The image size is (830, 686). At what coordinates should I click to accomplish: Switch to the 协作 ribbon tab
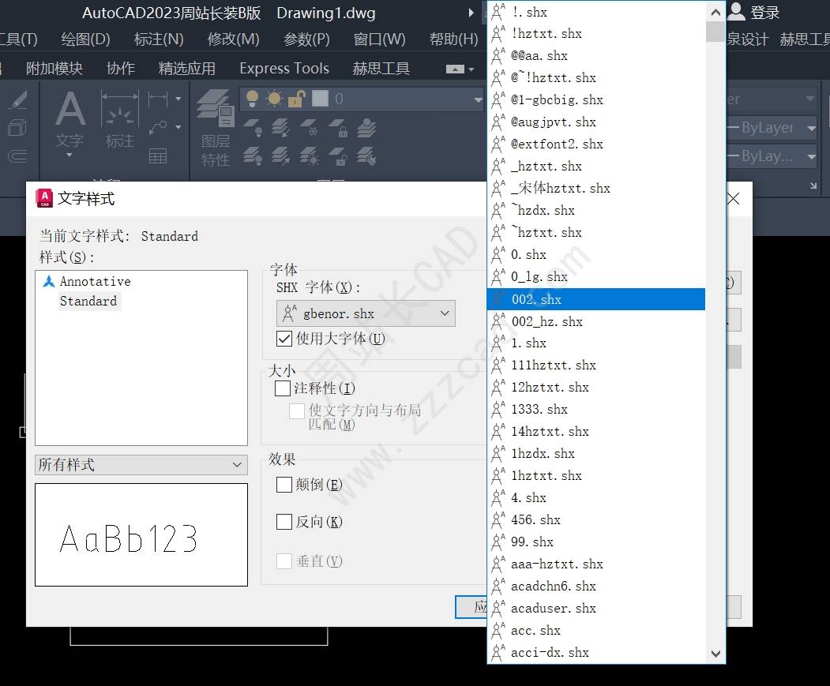121,68
